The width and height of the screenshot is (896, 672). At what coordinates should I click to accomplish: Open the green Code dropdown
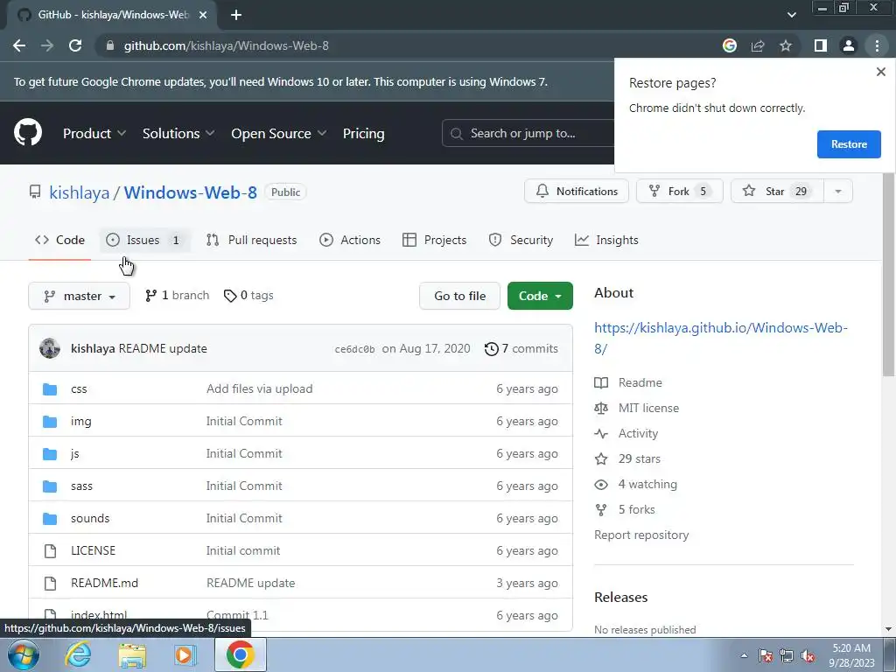click(540, 296)
